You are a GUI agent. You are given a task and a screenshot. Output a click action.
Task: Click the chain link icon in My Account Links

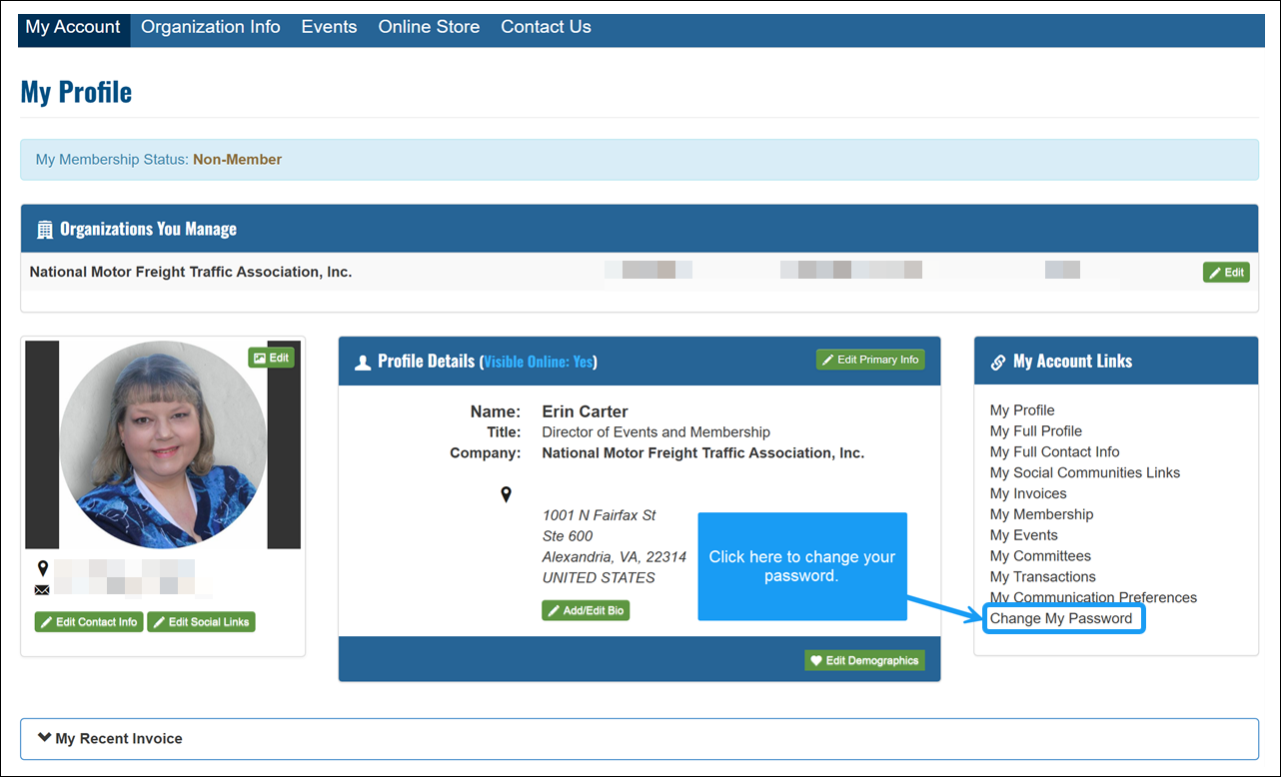tap(997, 362)
